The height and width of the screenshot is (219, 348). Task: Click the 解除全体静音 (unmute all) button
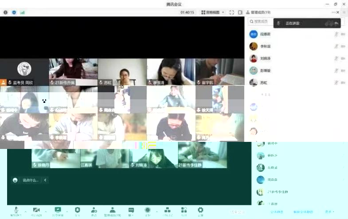click(x=303, y=212)
